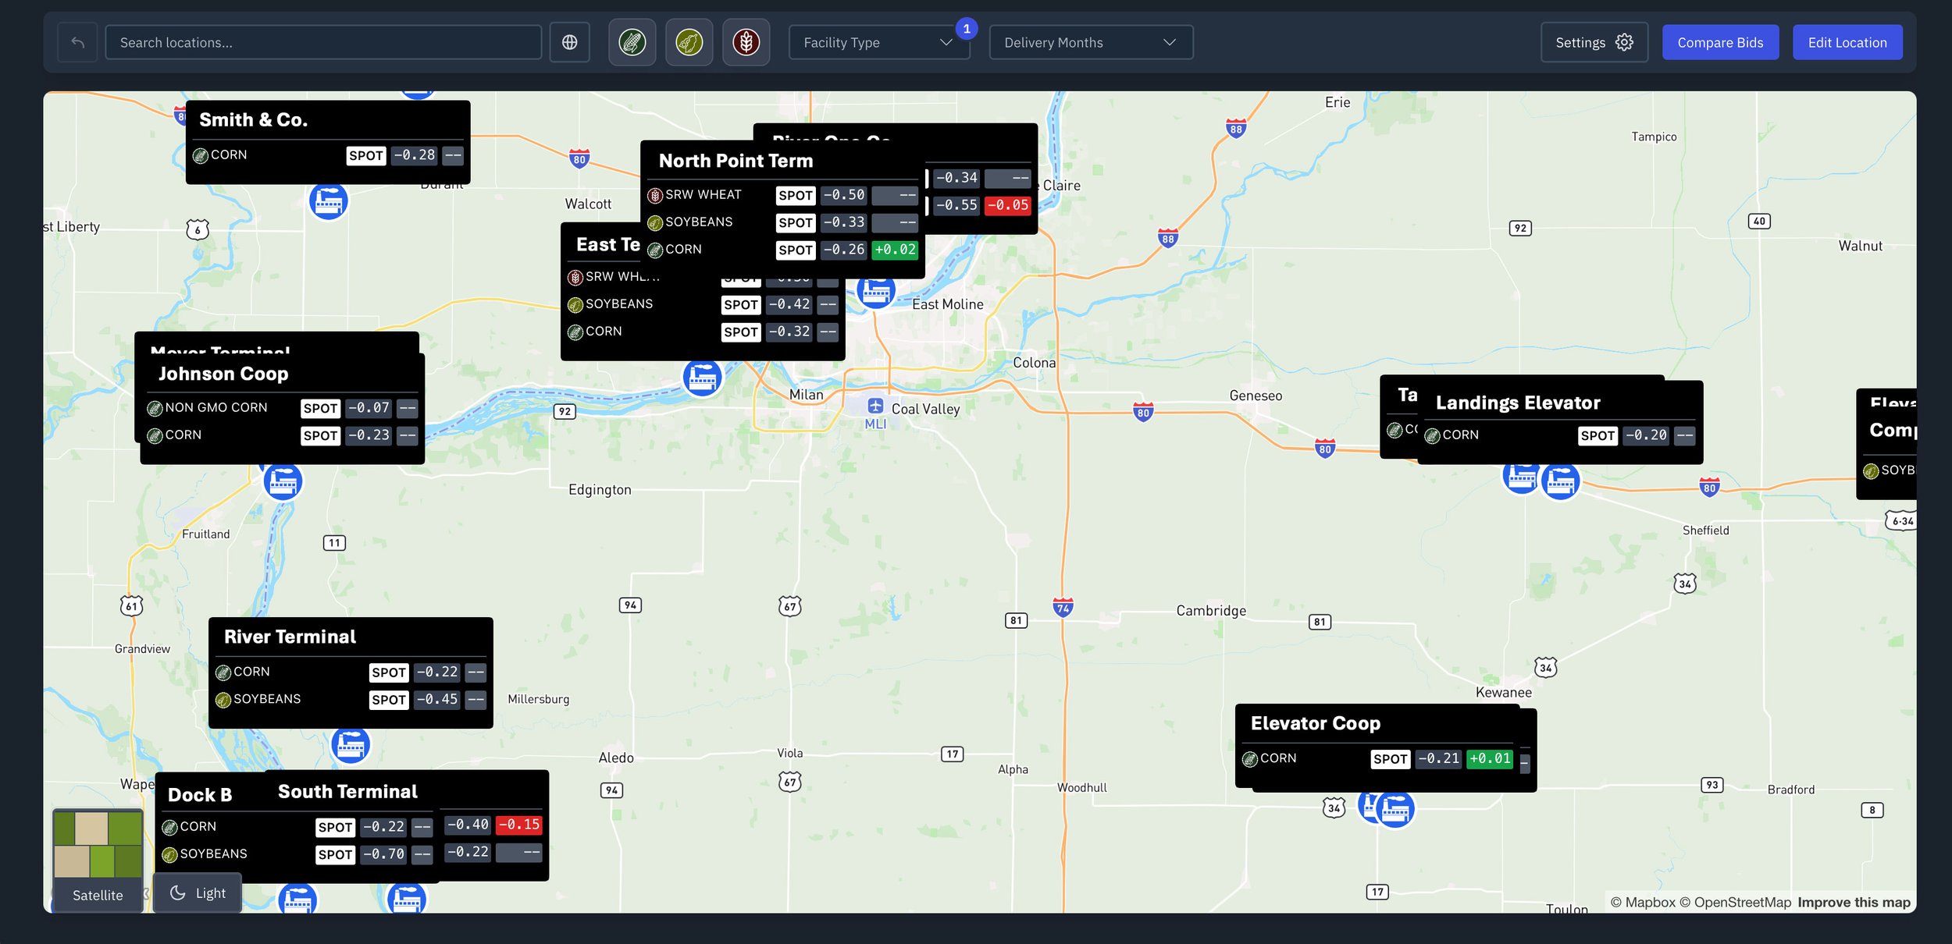Click the right facility marker under Landings Elevator

1561,481
